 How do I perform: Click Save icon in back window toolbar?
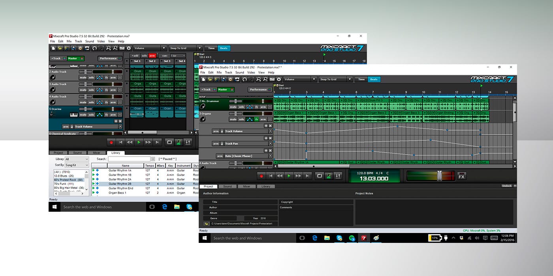(x=73, y=48)
